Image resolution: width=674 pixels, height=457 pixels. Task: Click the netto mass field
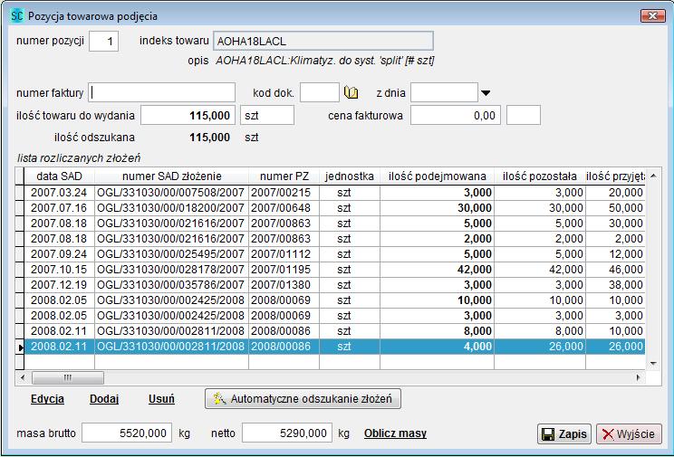click(287, 433)
